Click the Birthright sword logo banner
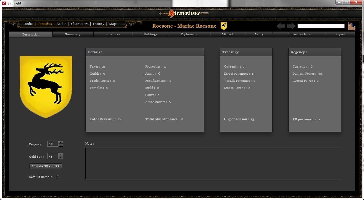 (x=184, y=13)
